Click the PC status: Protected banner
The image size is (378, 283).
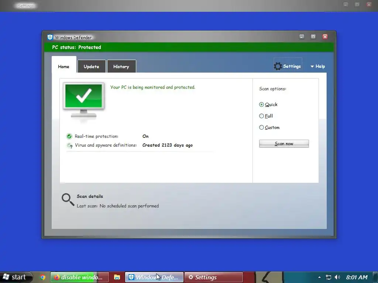click(189, 47)
